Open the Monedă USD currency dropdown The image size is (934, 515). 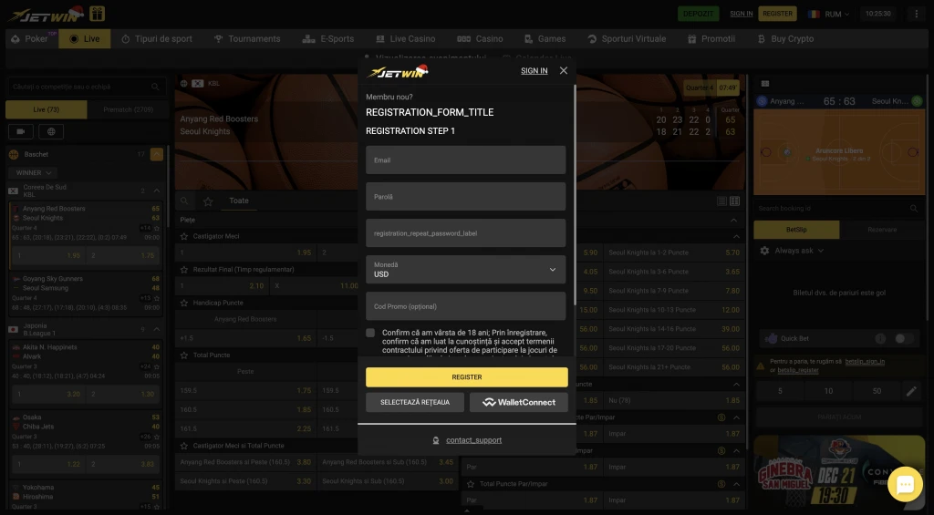pyautogui.click(x=465, y=269)
